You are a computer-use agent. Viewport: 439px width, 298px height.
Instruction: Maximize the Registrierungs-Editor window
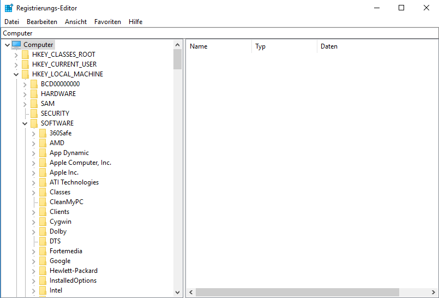pos(401,8)
